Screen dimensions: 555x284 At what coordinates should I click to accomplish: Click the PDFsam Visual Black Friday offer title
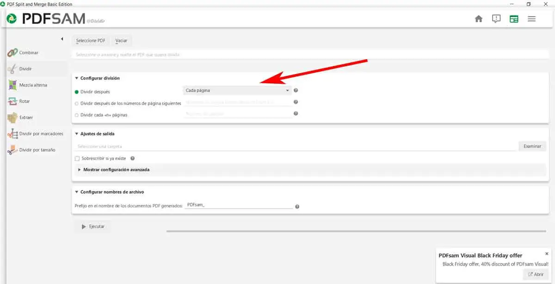[x=480, y=255]
